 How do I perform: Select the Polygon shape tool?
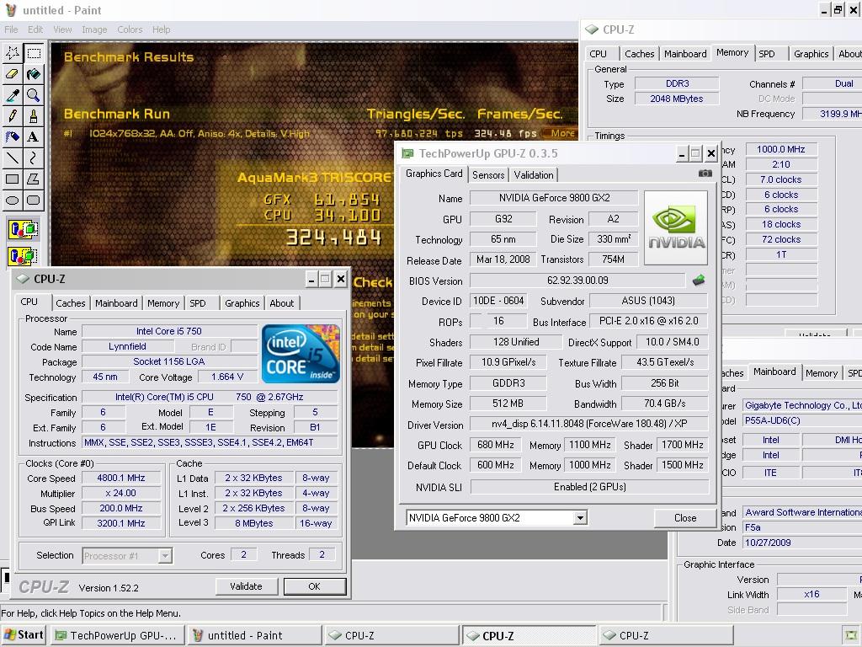34,179
